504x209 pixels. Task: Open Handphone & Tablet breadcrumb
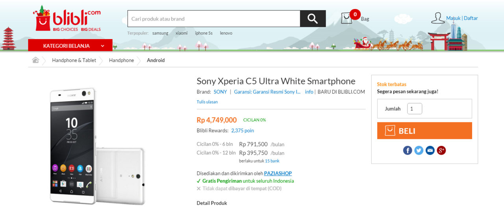pyautogui.click(x=74, y=60)
